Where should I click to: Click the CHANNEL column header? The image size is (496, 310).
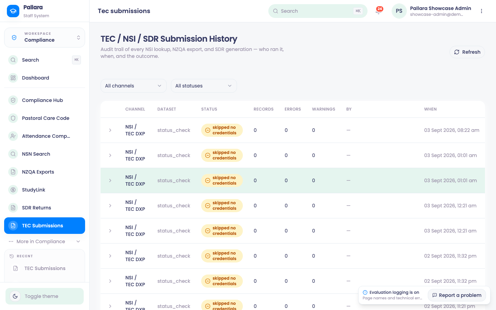coord(135,109)
